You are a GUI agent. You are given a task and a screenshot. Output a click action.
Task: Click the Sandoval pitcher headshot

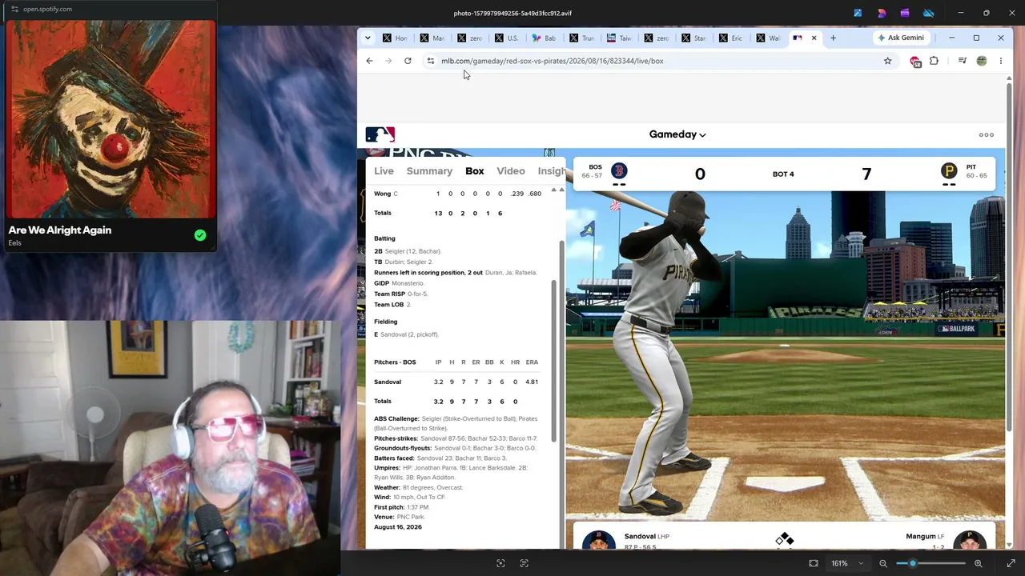coord(598,540)
